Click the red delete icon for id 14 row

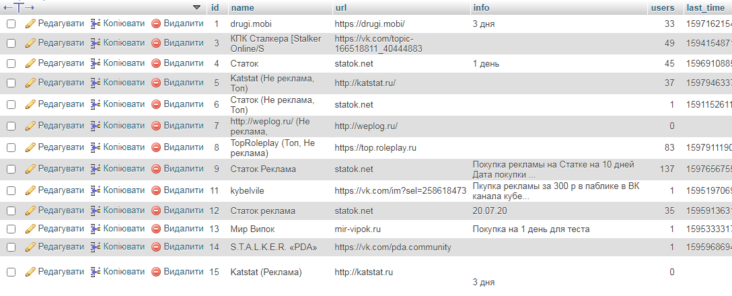(x=156, y=247)
